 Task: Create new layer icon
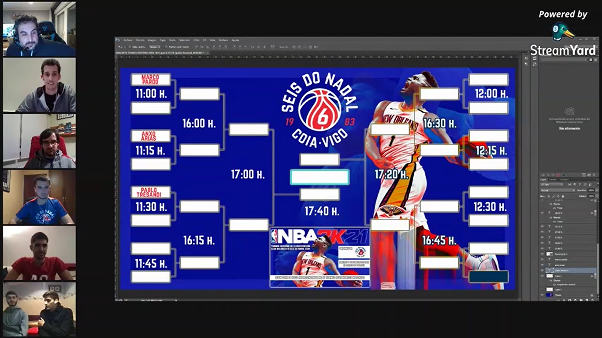(x=587, y=300)
